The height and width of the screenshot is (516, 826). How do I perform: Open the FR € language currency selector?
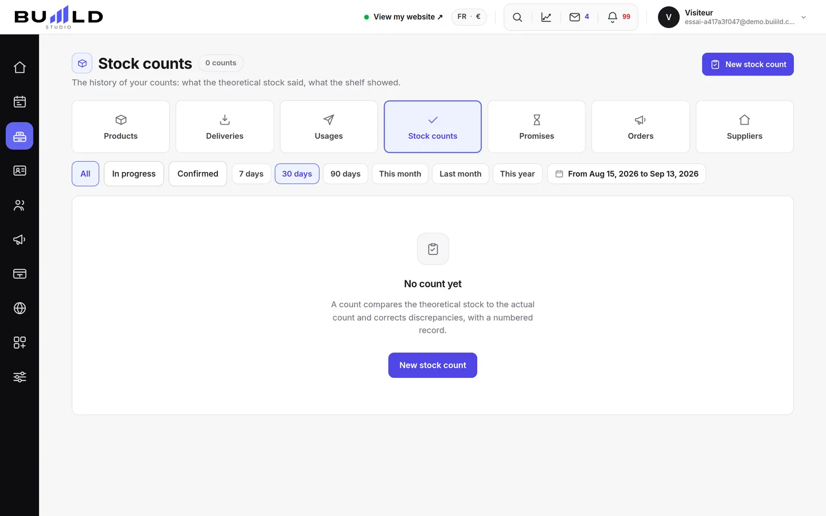click(x=469, y=17)
